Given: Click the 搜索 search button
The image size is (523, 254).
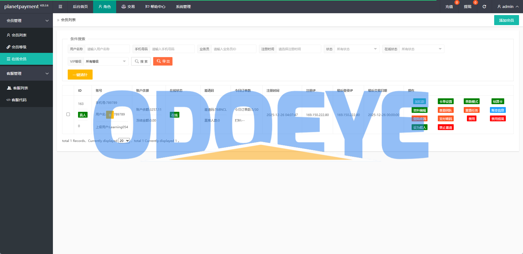Looking at the screenshot, I should tap(141, 61).
